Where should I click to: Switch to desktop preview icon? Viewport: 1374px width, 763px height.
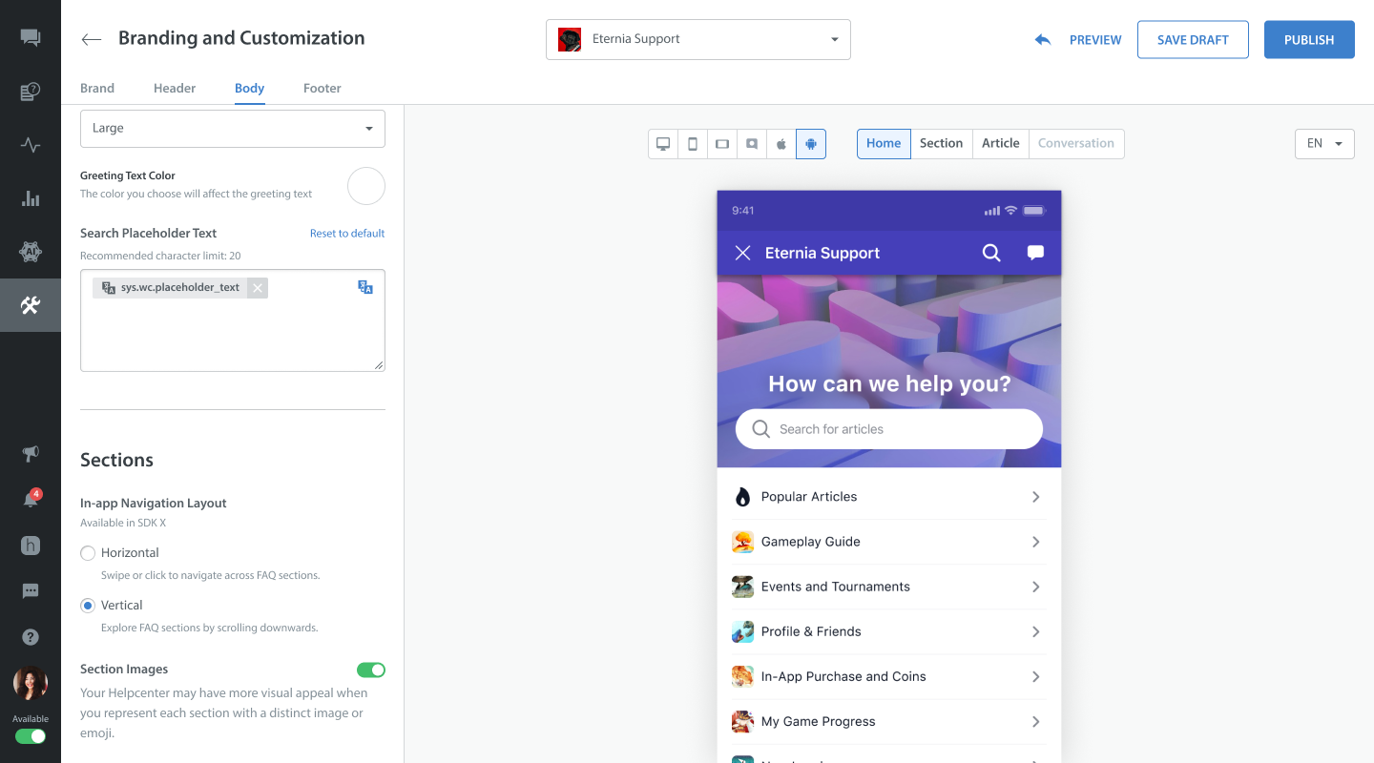pyautogui.click(x=662, y=144)
